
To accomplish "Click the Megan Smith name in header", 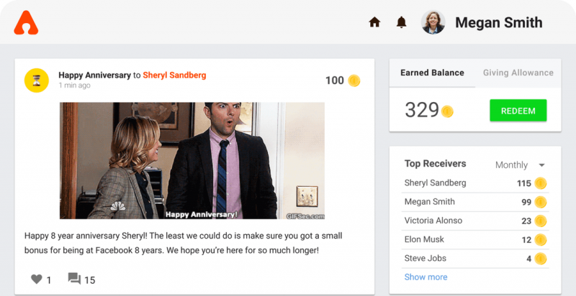I will coord(499,23).
